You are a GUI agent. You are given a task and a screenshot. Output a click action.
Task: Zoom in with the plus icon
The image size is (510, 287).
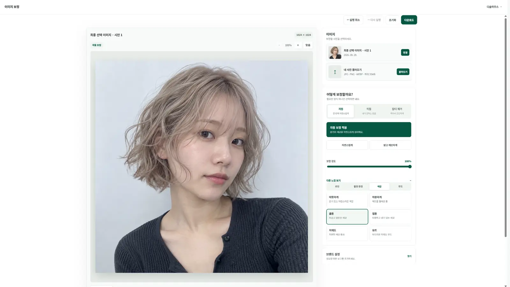coord(298,45)
